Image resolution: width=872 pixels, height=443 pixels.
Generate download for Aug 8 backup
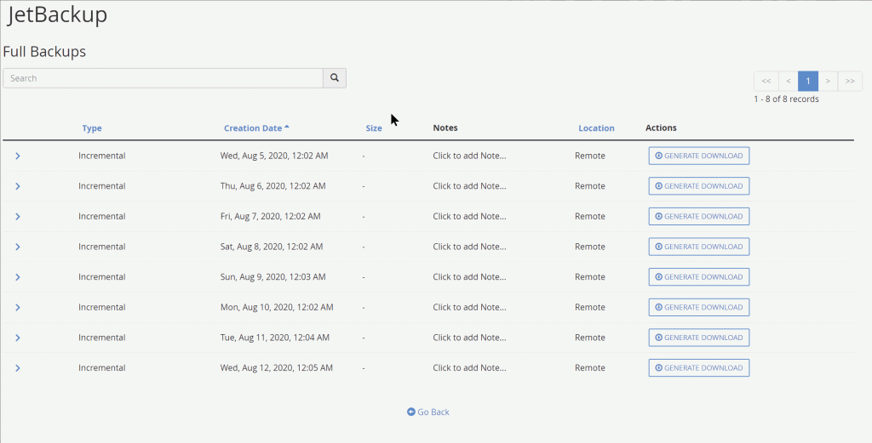pyautogui.click(x=698, y=247)
